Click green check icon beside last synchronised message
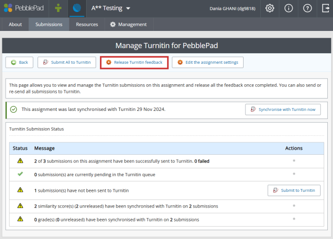 pyautogui.click(x=14, y=110)
